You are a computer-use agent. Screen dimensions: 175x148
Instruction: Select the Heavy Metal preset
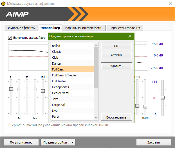72,93
